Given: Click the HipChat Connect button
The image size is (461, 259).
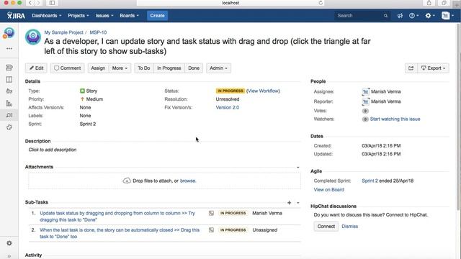Looking at the screenshot, I should point(326,227).
